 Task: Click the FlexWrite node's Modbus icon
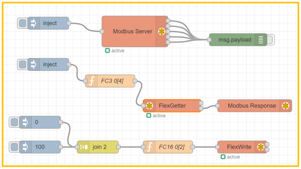pyautogui.click(x=261, y=147)
